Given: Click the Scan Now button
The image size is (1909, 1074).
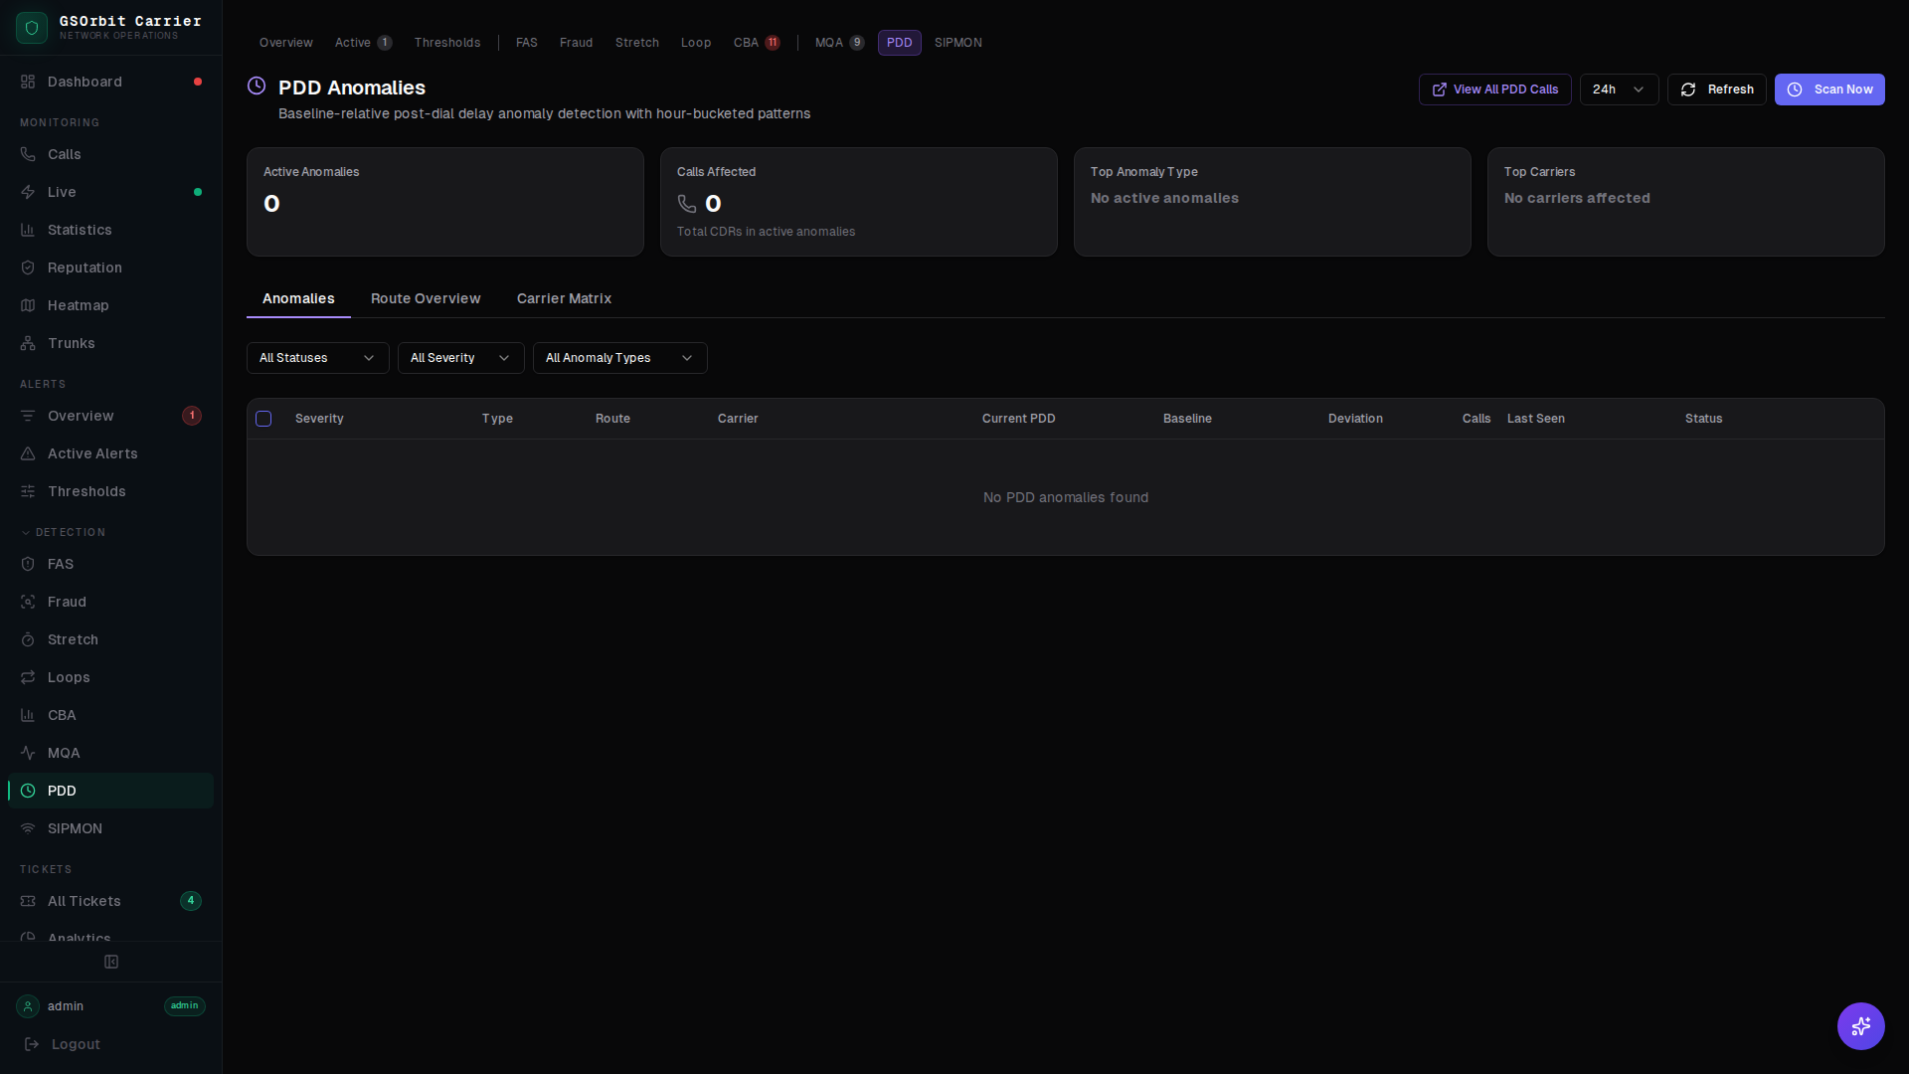Looking at the screenshot, I should 1828,89.
